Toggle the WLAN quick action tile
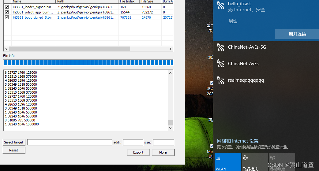 (x=227, y=162)
